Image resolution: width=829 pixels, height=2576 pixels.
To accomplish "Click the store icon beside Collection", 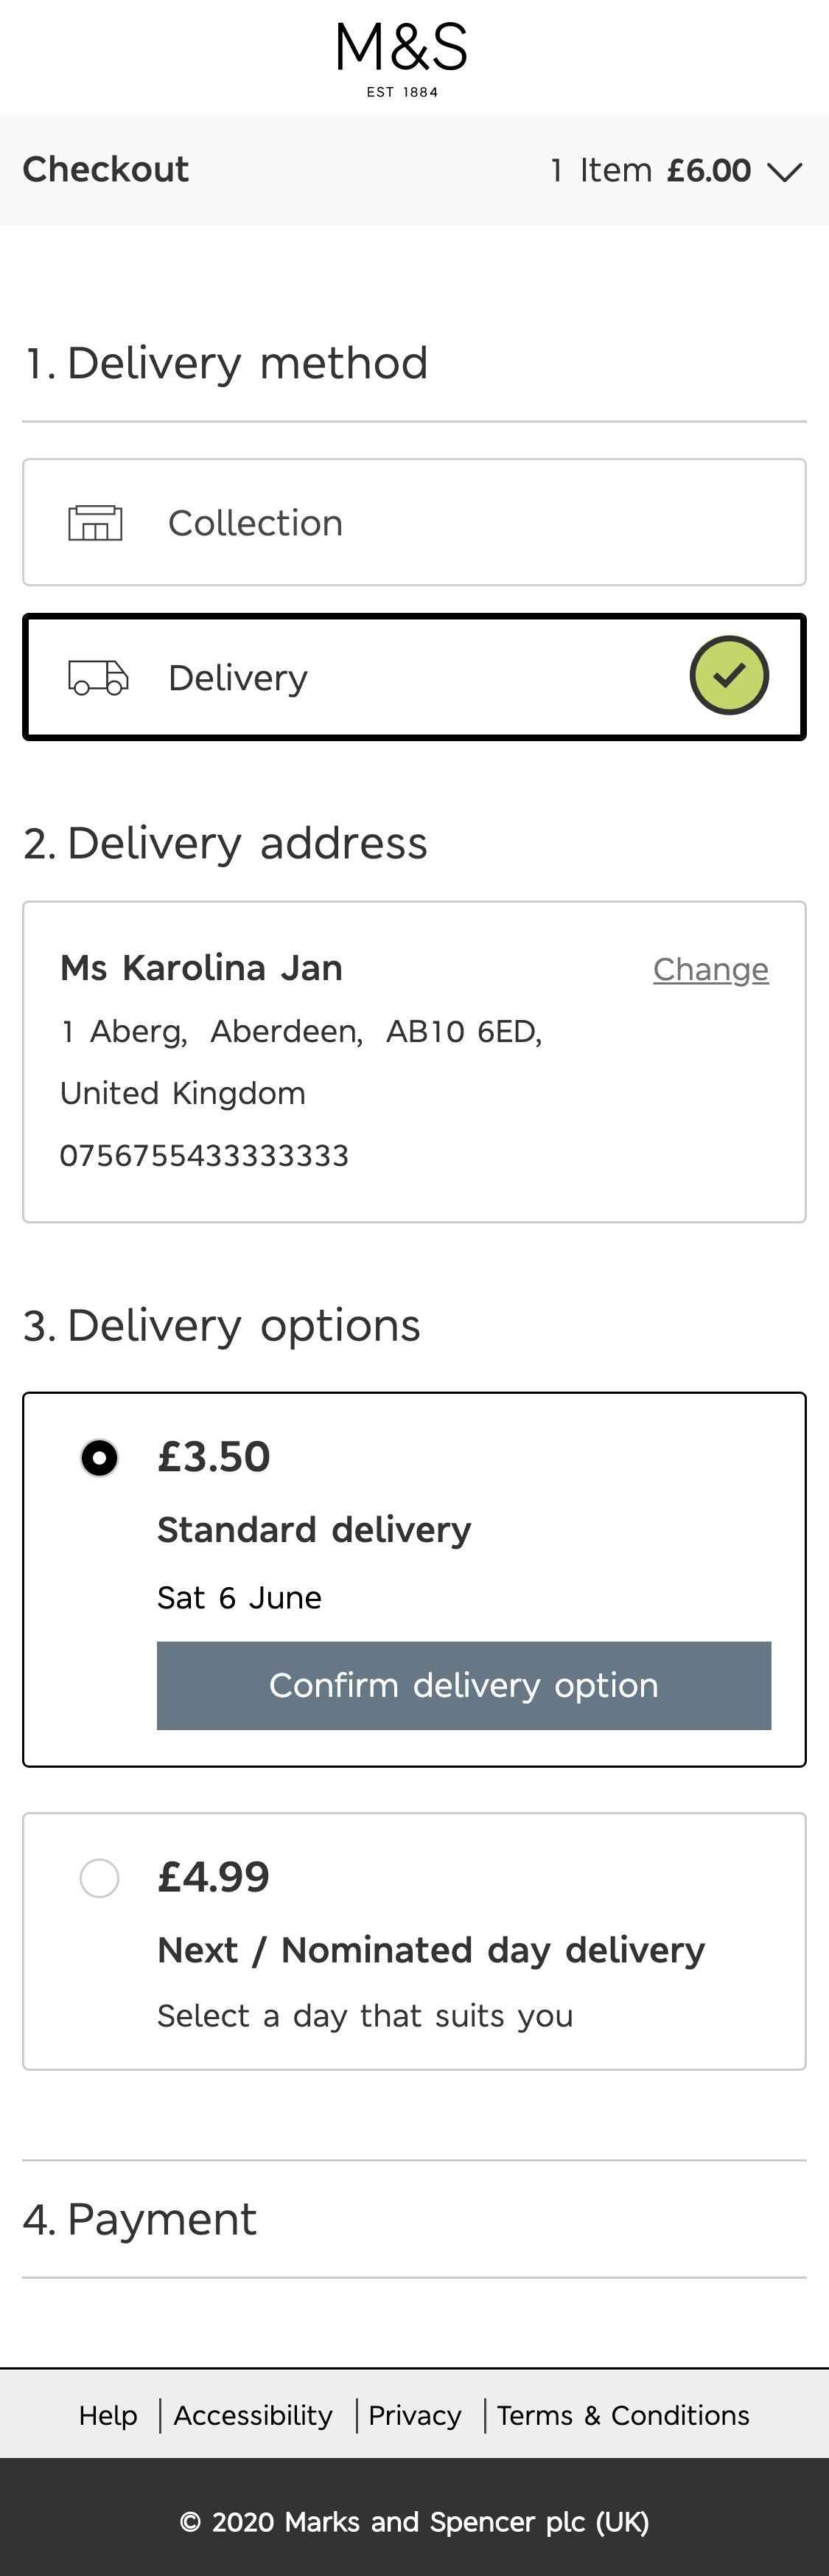I will [x=95, y=520].
